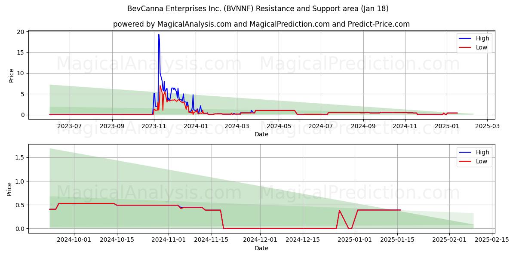Click the '2024-11-15' tick label

point(211,240)
